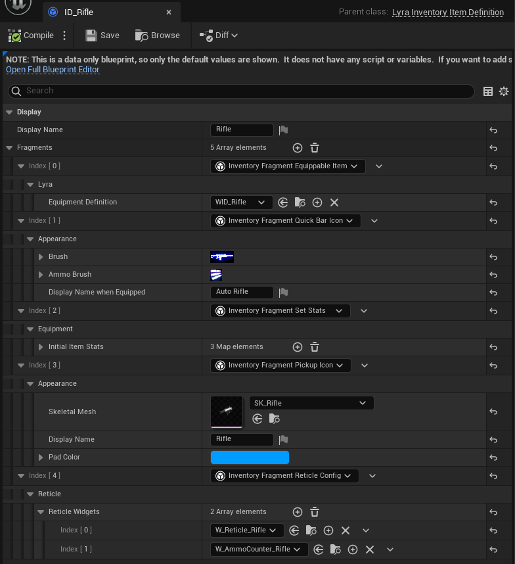
Task: Open Inventory Fragment Equippable Item dropdown
Action: pos(288,166)
